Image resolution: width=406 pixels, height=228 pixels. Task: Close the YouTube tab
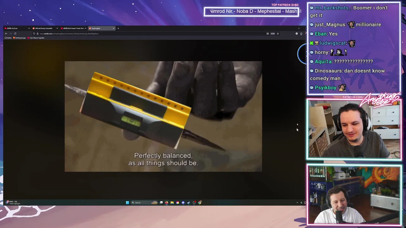point(29,28)
